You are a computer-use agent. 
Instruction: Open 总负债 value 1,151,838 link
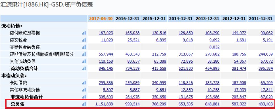(x=104, y=104)
